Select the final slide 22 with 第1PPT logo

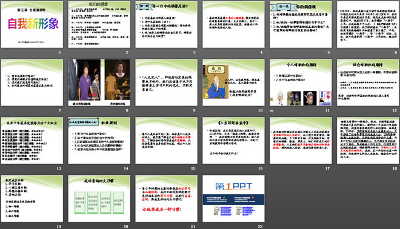point(233,198)
